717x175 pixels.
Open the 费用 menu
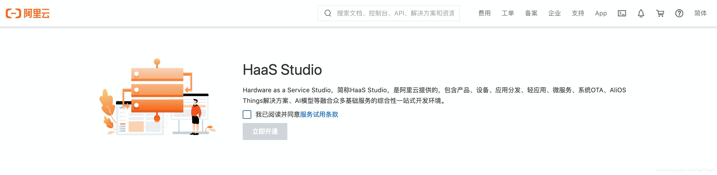pyautogui.click(x=484, y=13)
